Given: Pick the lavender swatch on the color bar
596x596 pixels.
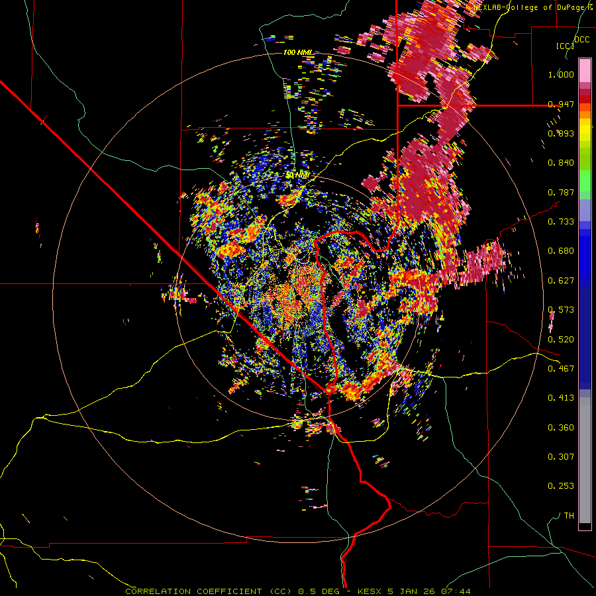Looking at the screenshot, I should pyautogui.click(x=585, y=210).
